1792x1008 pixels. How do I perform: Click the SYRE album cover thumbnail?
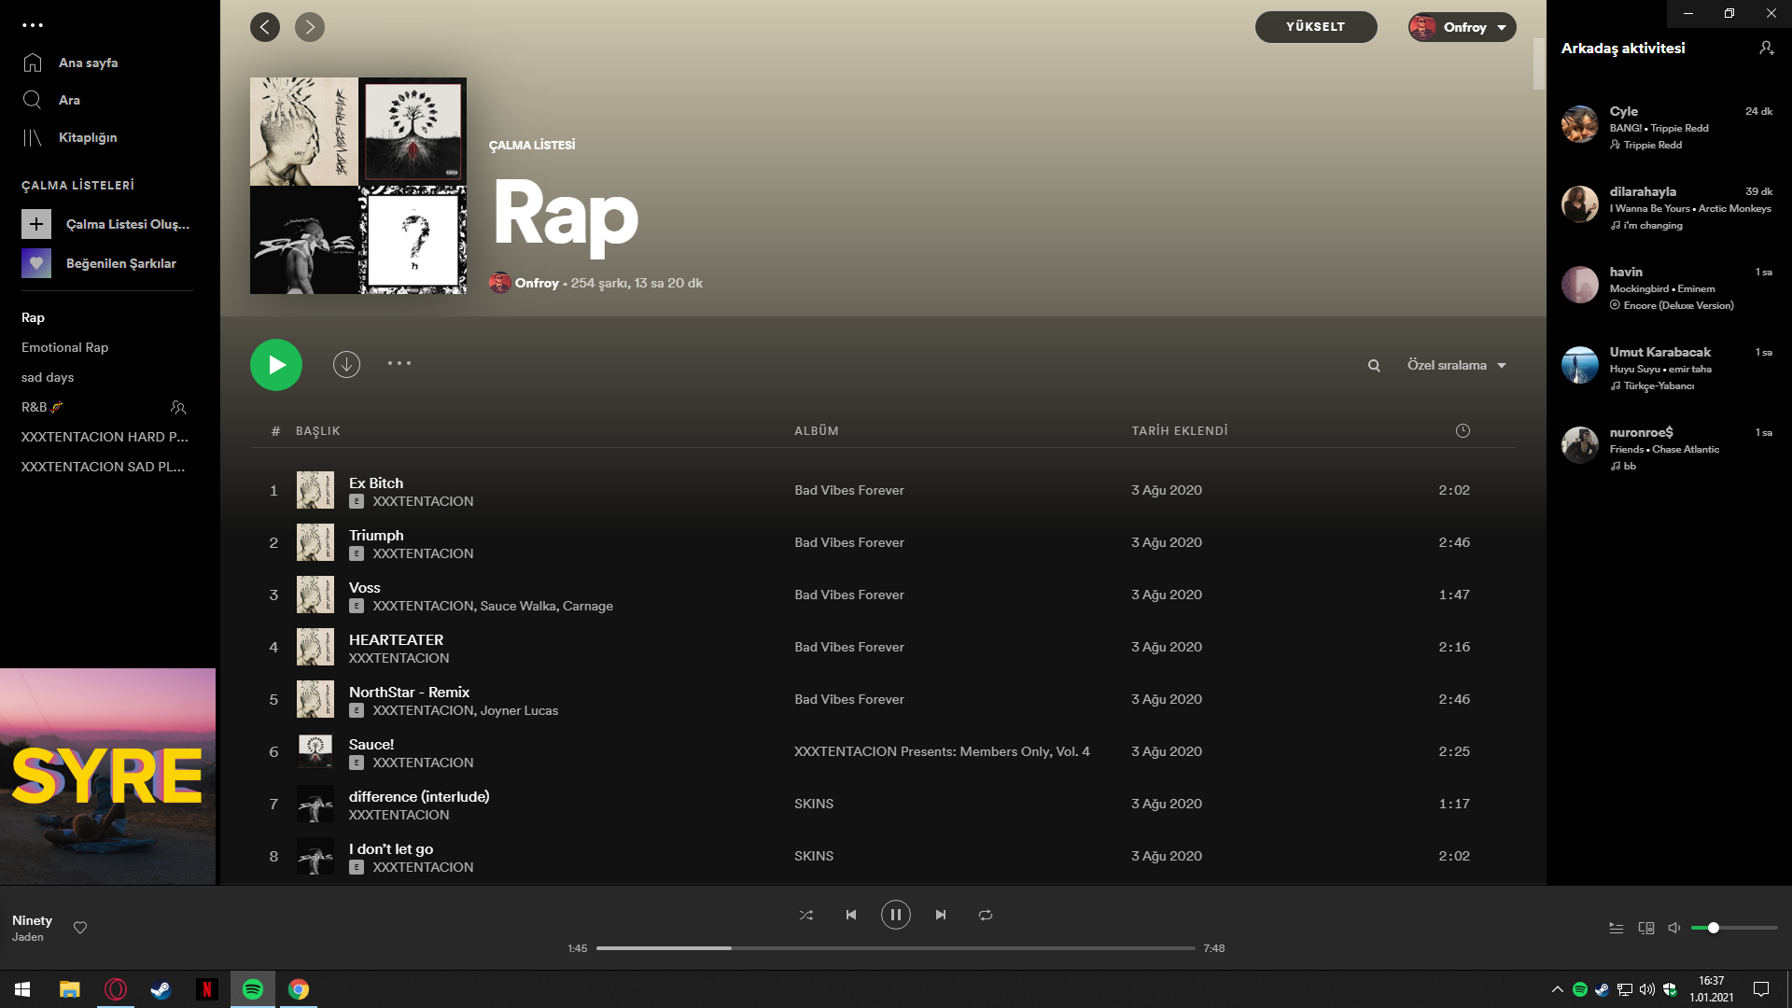107,776
